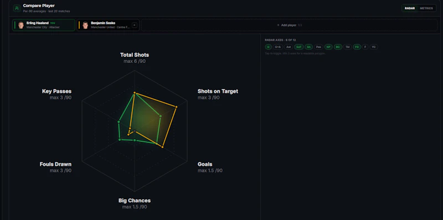Click Haaland's green Fouls Drawn data point
Image resolution: width=443 pixels, height=220 pixels.
[x=120, y=140]
